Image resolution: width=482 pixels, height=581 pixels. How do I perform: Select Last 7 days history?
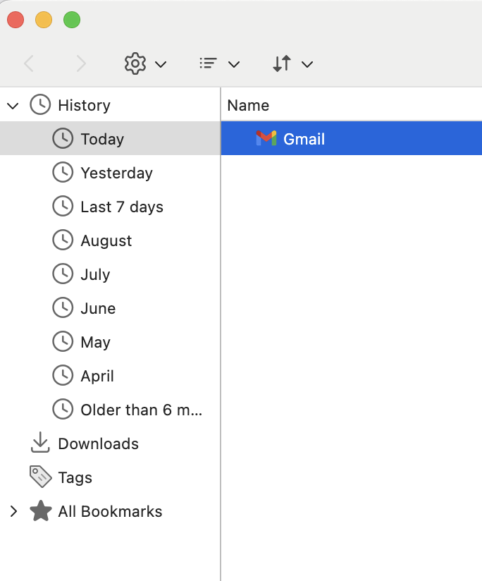[121, 207]
